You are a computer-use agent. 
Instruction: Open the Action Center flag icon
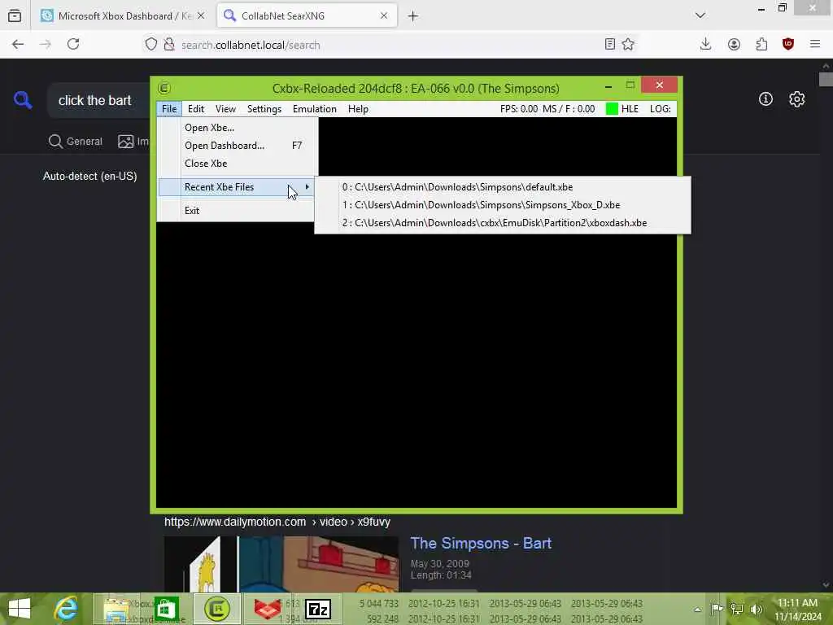(717, 609)
